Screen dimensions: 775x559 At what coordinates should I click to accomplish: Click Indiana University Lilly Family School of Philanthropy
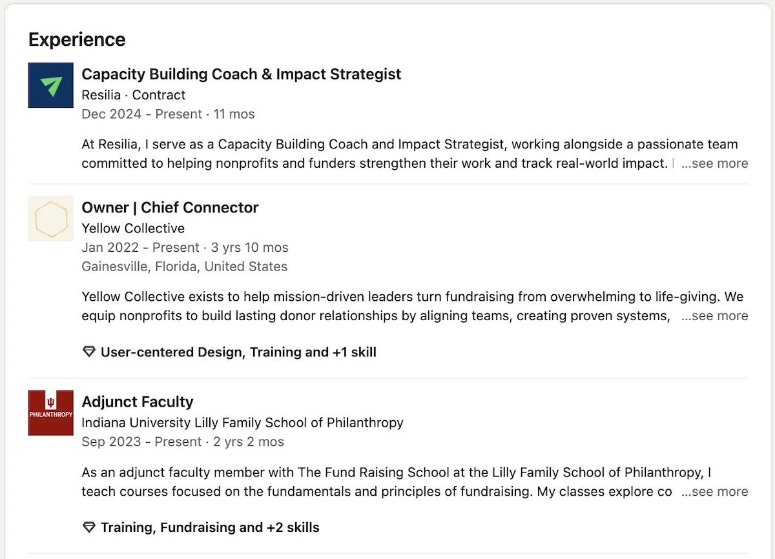coord(242,423)
